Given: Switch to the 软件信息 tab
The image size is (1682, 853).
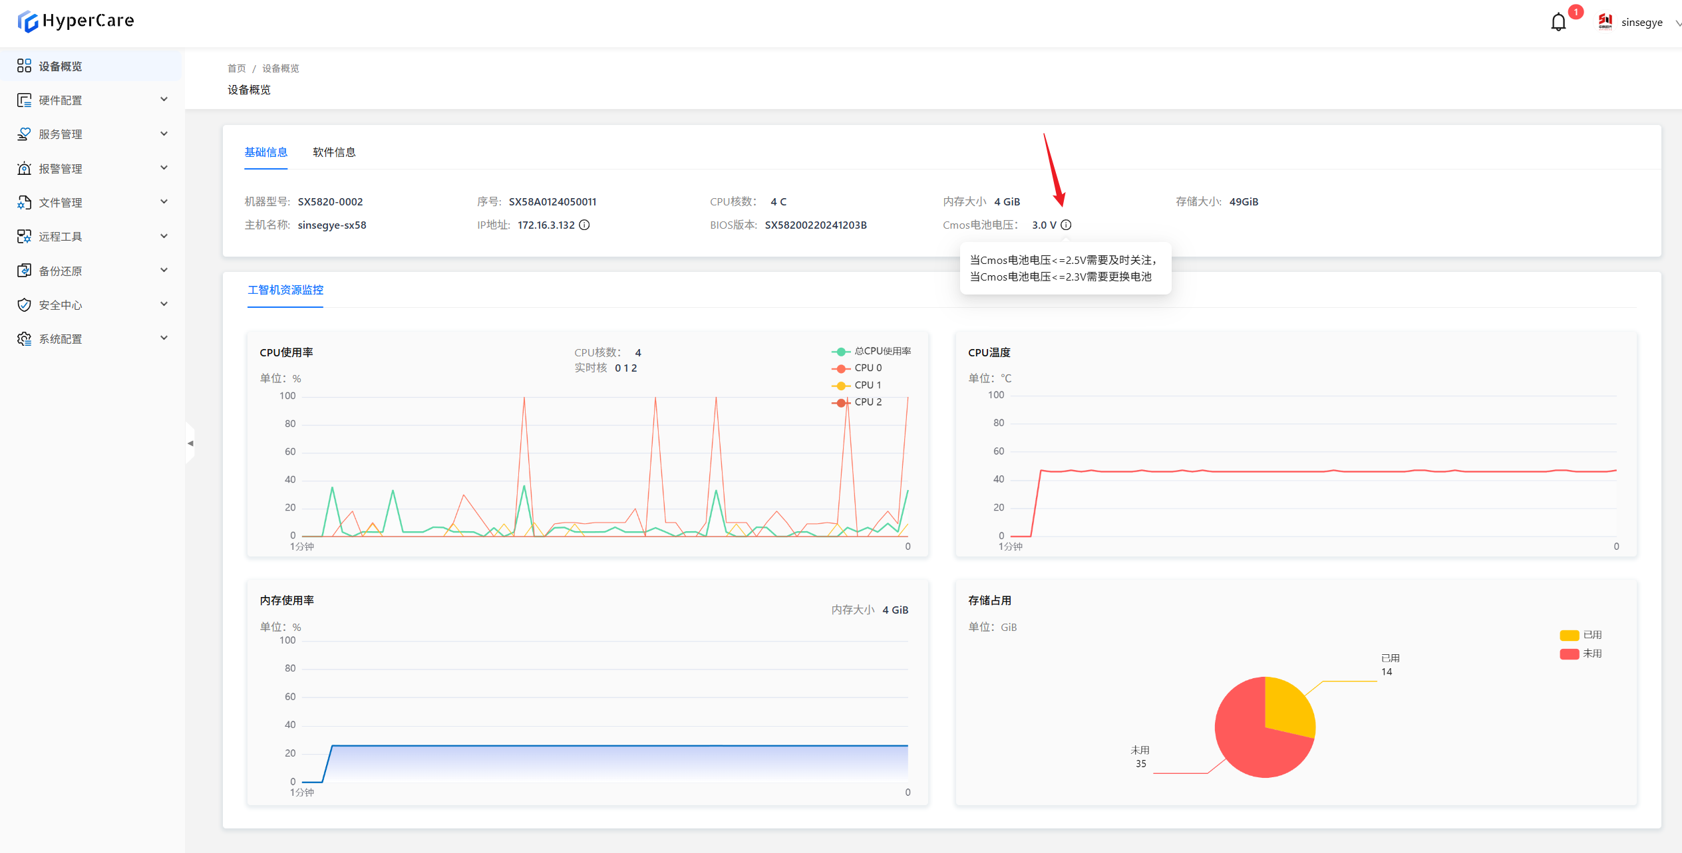Looking at the screenshot, I should (x=334, y=152).
